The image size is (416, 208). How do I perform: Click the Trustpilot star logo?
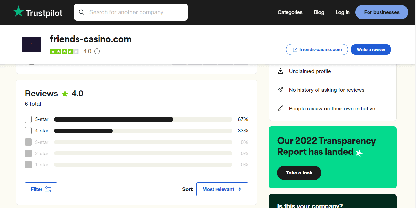tap(18, 12)
